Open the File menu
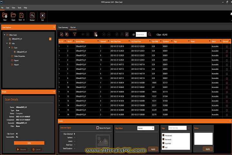Viewport: 232px width, 155px height. point(2,8)
